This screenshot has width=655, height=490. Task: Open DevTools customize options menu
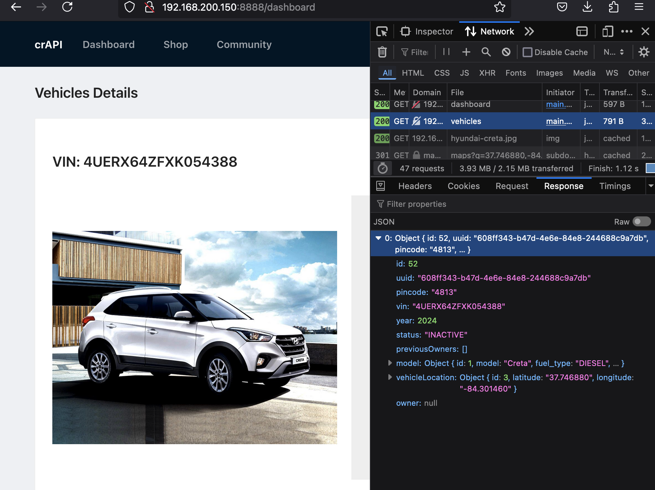627,32
